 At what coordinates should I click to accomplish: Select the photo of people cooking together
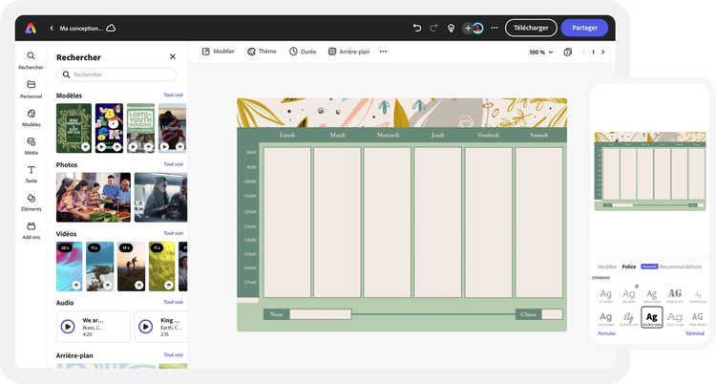94,197
